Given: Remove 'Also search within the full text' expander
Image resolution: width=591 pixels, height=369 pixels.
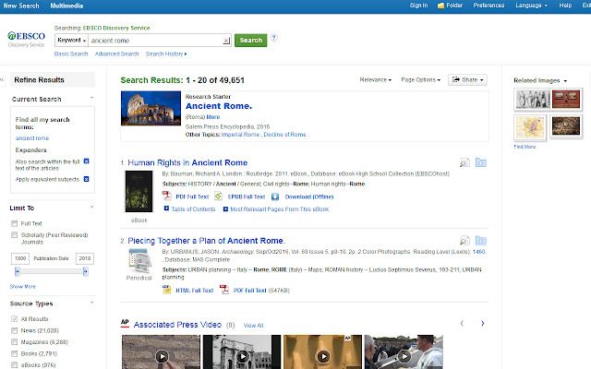Looking at the screenshot, I should (x=86, y=161).
